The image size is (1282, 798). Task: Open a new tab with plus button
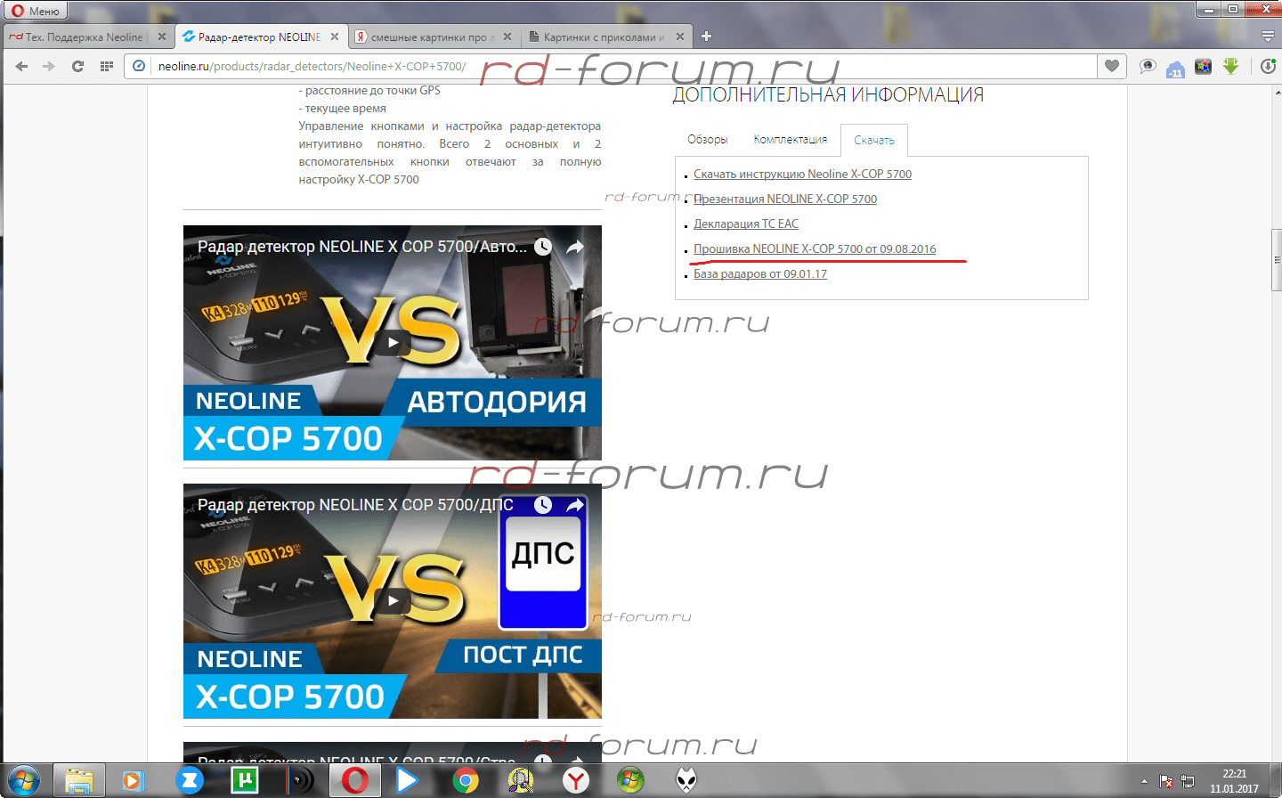point(706,37)
